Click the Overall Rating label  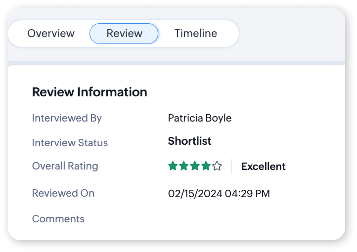(65, 166)
